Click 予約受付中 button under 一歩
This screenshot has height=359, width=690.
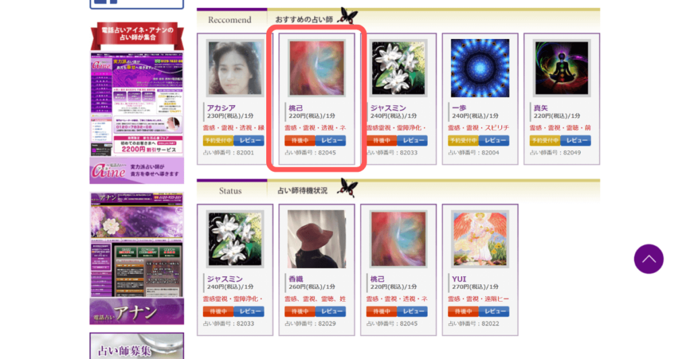point(464,141)
